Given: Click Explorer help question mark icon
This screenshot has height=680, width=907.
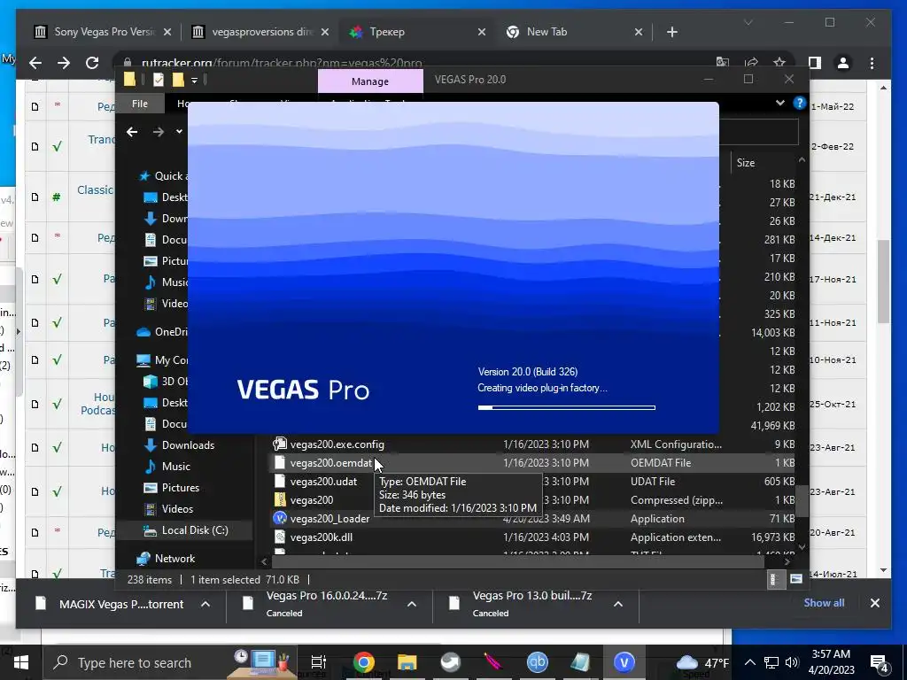Looking at the screenshot, I should (800, 103).
